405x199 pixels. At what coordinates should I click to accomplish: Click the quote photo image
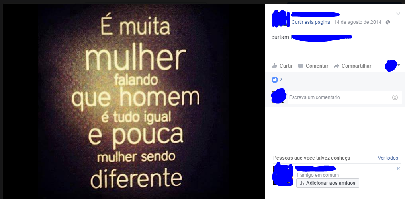click(134, 101)
